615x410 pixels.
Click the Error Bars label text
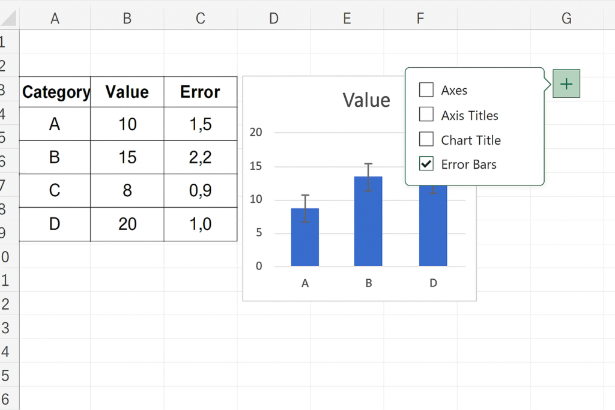pyautogui.click(x=468, y=164)
